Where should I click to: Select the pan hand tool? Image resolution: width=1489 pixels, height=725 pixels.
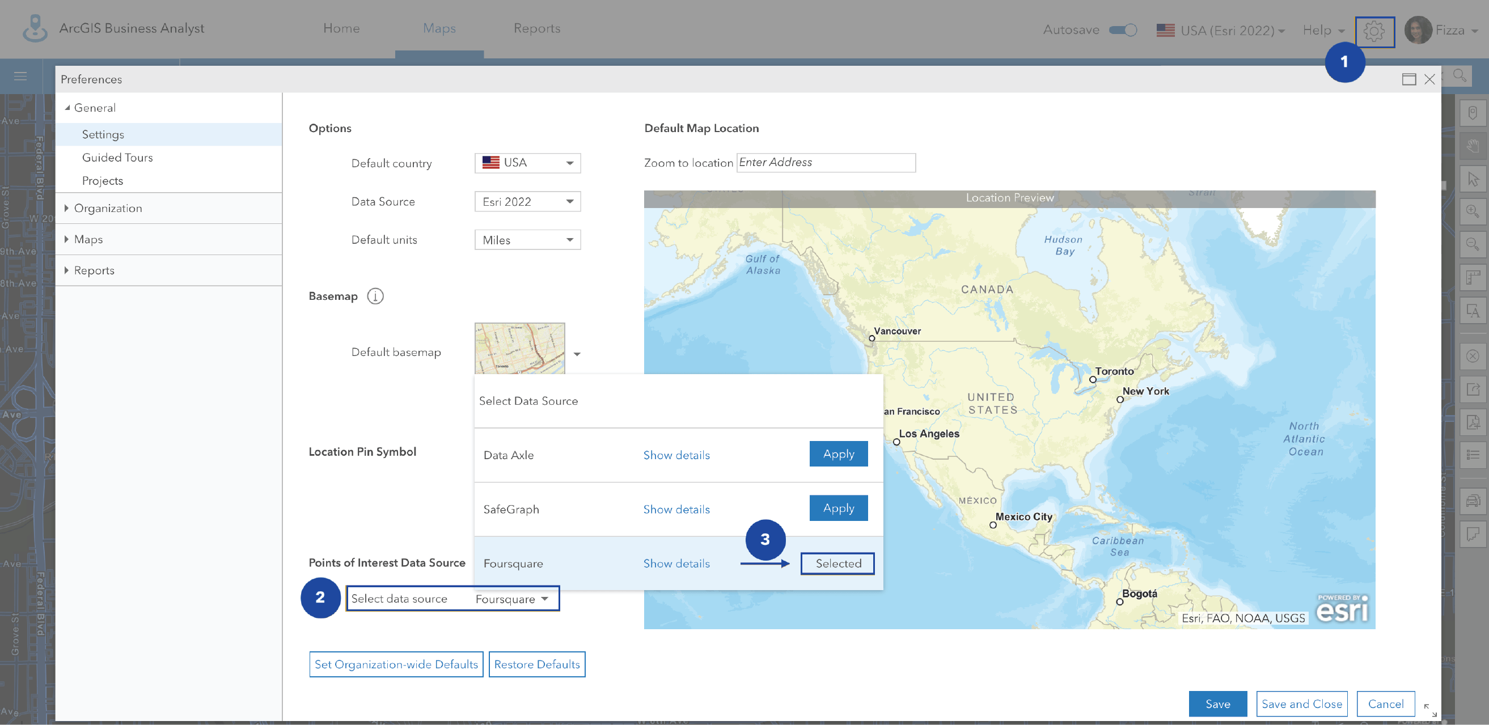1472,146
